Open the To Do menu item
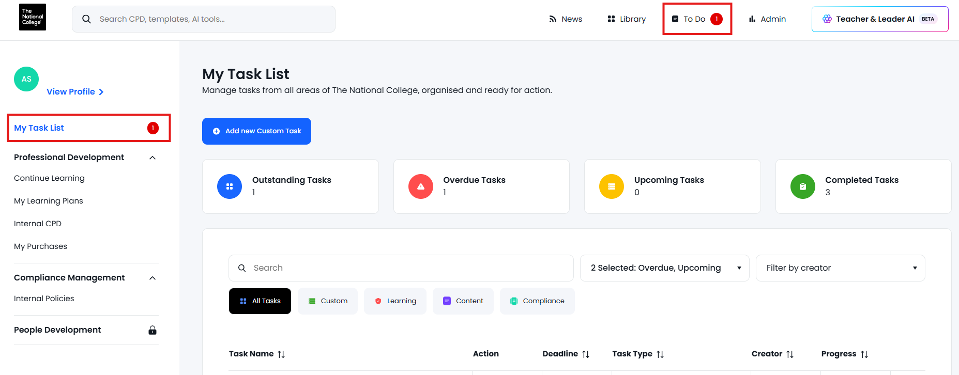This screenshot has width=959, height=375. pyautogui.click(x=696, y=19)
